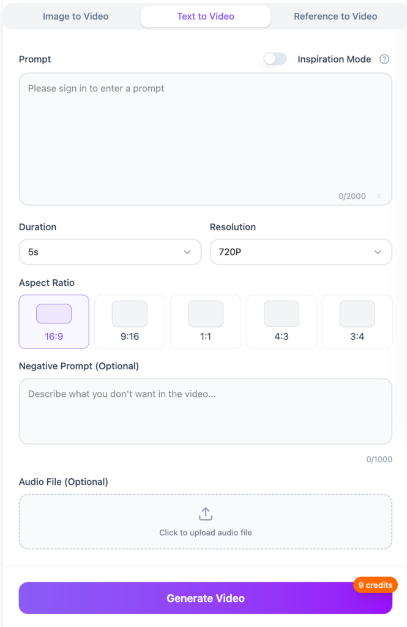Open the Inspiration Mode help tooltip
The height and width of the screenshot is (627, 407).
click(384, 59)
